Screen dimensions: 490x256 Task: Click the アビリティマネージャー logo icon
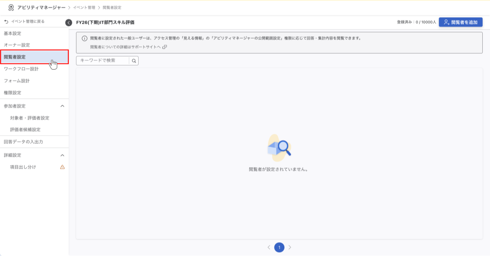click(11, 7)
